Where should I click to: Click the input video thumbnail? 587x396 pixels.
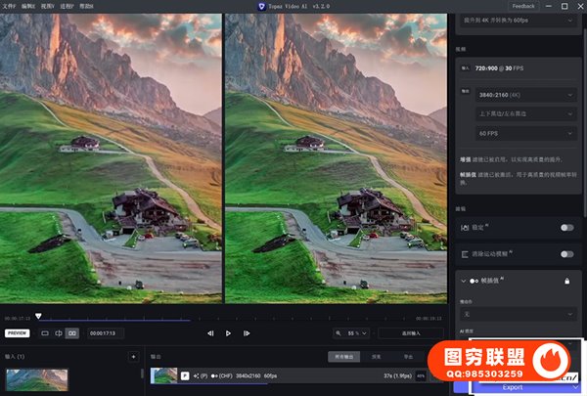36,379
